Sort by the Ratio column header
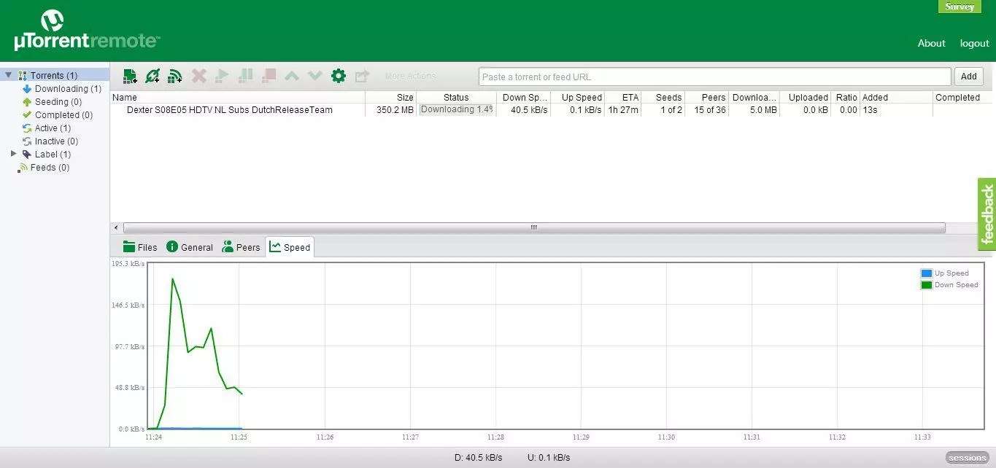Viewport: 996px width, 468px height. point(845,97)
